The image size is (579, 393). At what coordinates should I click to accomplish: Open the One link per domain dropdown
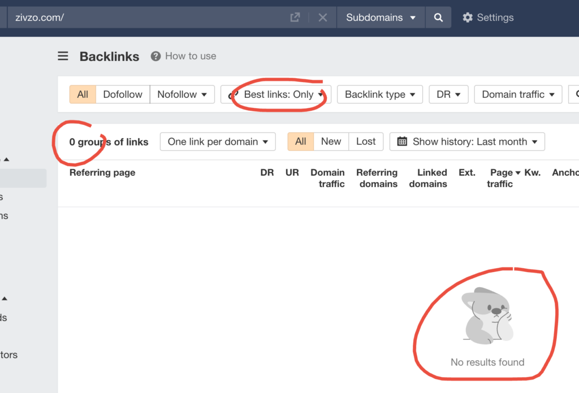coord(218,142)
